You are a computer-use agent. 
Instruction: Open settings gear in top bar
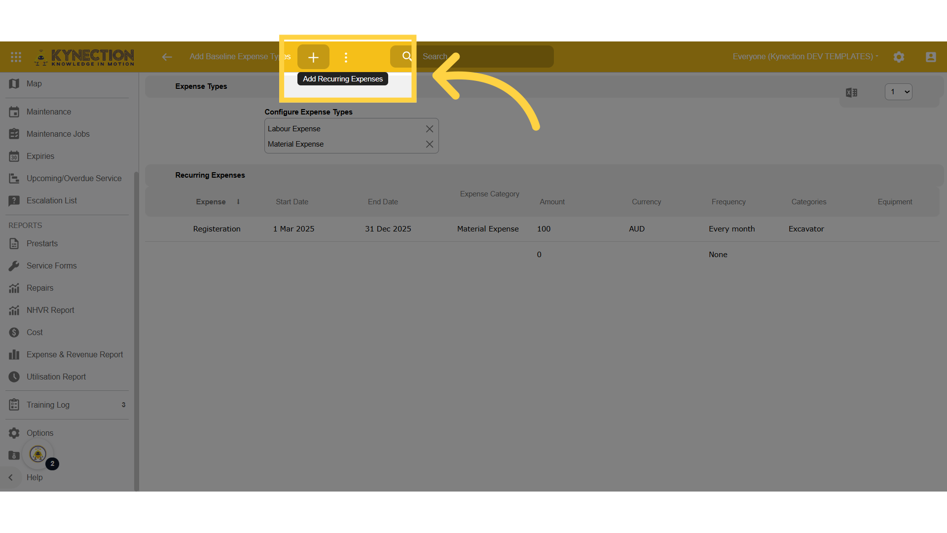tap(899, 57)
